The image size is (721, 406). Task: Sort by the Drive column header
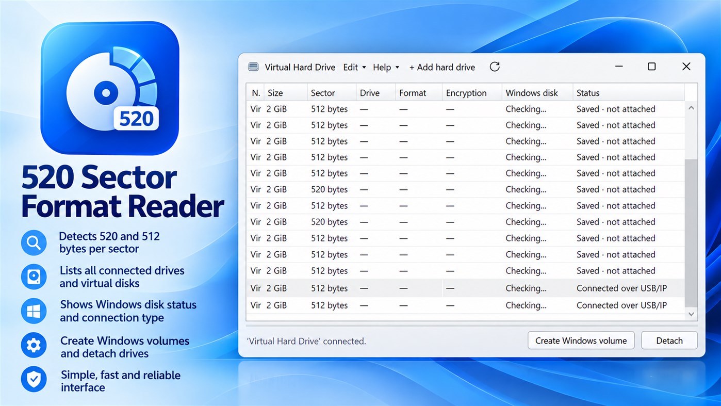[x=376, y=93]
